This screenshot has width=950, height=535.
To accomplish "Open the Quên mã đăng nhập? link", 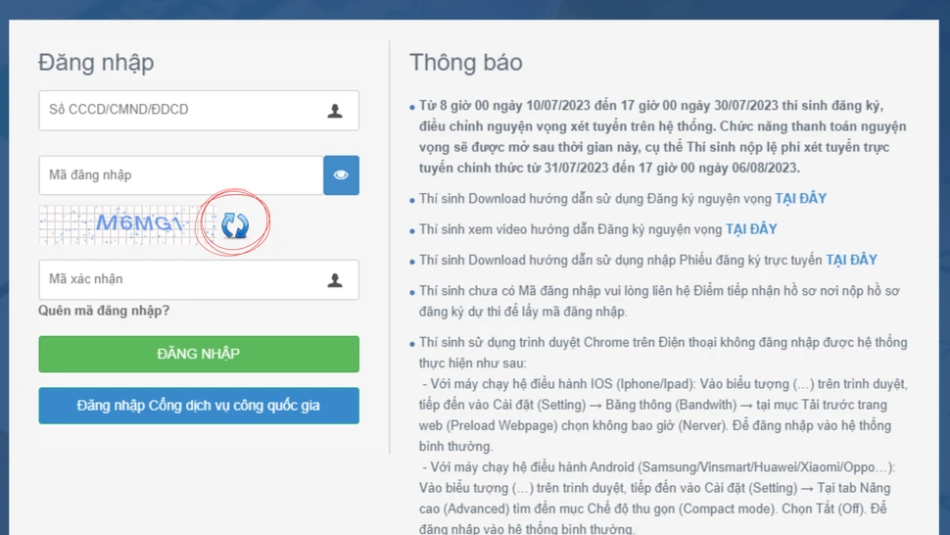I will pyautogui.click(x=104, y=311).
